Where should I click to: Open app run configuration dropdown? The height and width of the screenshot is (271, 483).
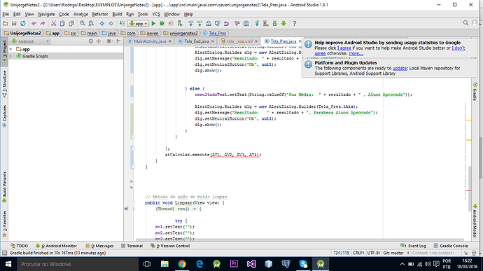tap(139, 23)
